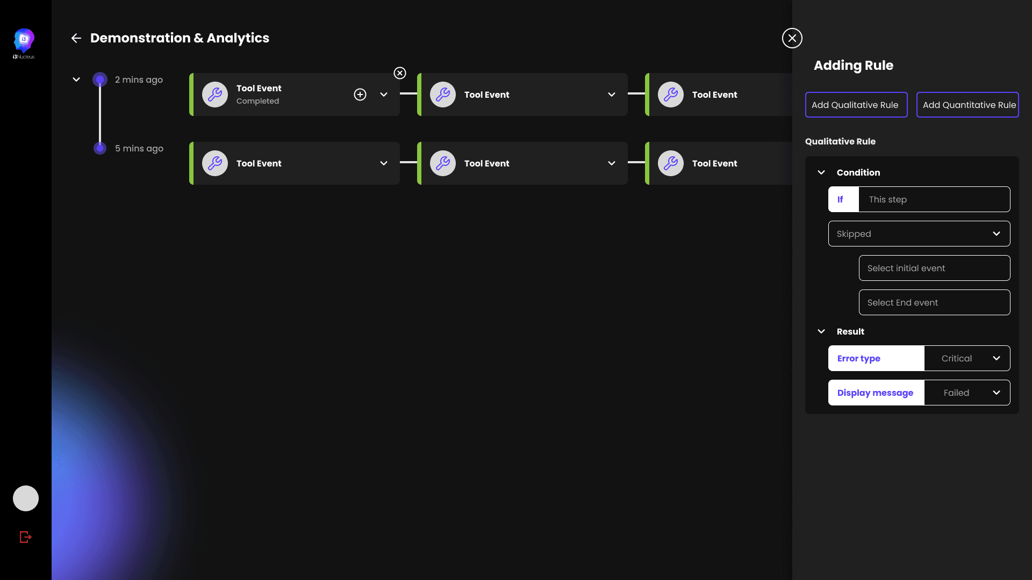This screenshot has height=580, width=1032.
Task: Add rule via plus icon on completed event
Action: [360, 95]
